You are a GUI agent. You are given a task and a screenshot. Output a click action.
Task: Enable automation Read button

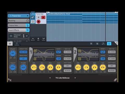pyautogui.click(x=91, y=44)
